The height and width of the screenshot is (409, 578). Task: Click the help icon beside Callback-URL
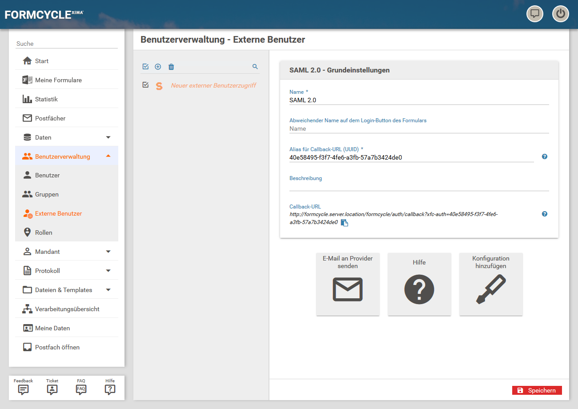[x=545, y=214]
